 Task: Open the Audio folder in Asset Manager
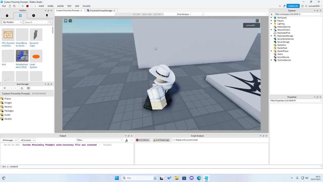[x=7, y=115]
